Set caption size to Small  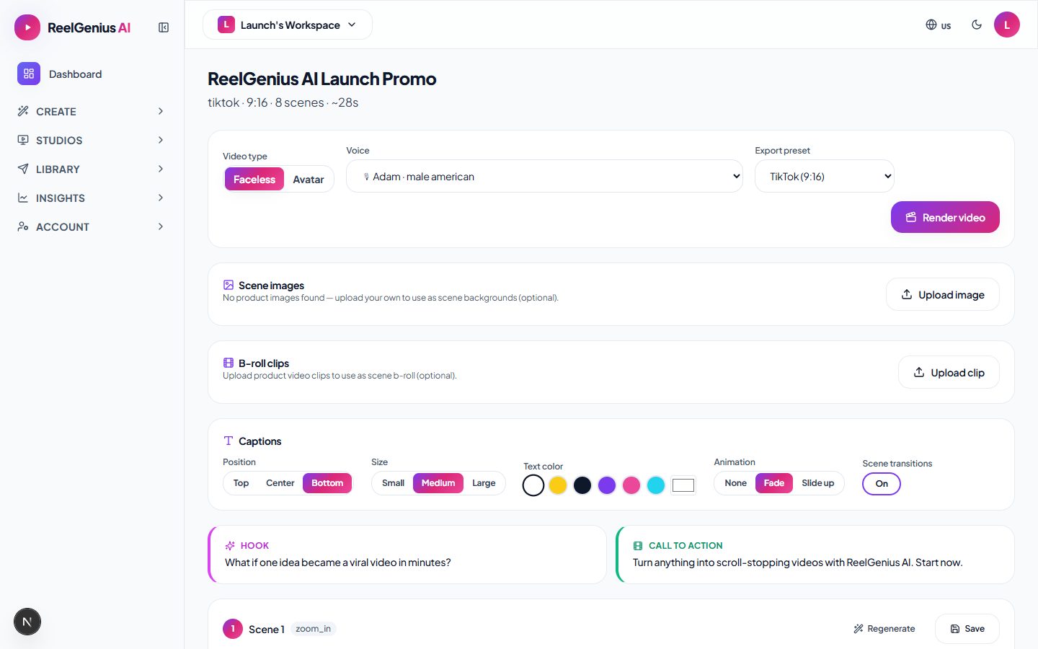click(393, 483)
